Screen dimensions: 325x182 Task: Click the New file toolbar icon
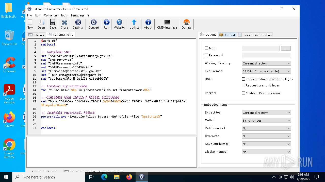[x=30, y=24]
